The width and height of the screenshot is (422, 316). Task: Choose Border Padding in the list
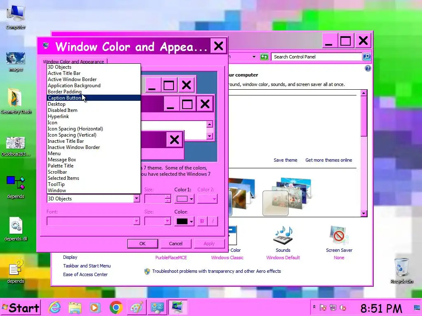94,92
